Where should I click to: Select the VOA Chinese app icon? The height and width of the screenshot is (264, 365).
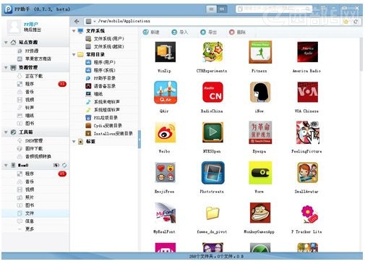click(x=307, y=93)
